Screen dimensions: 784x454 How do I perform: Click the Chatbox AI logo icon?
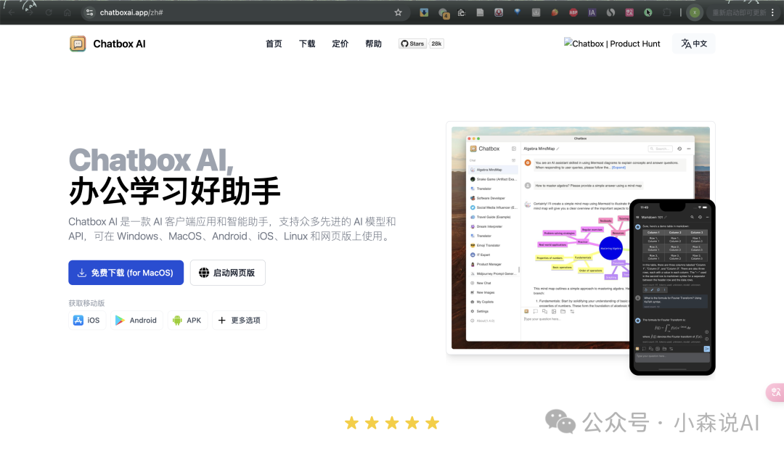point(78,44)
